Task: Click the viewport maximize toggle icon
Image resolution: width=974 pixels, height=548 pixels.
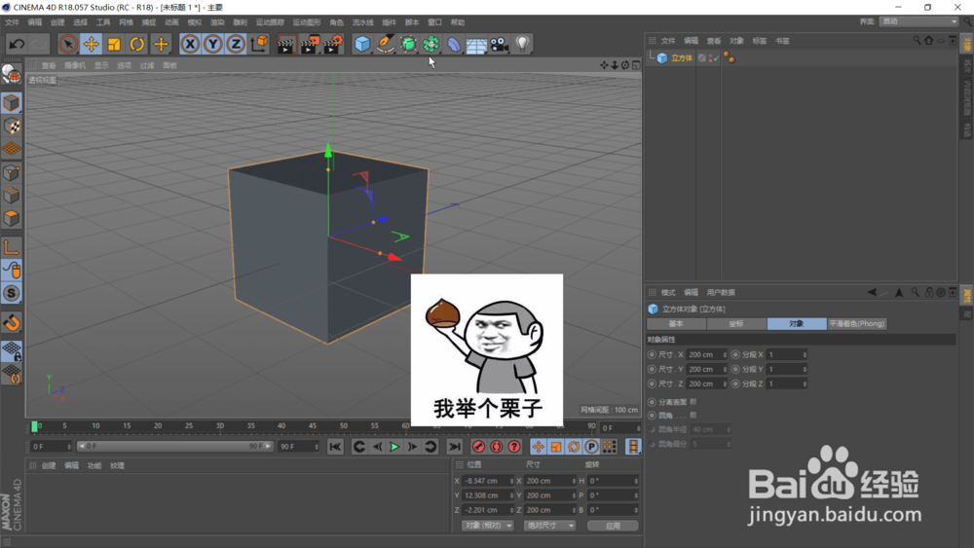Action: pos(636,65)
